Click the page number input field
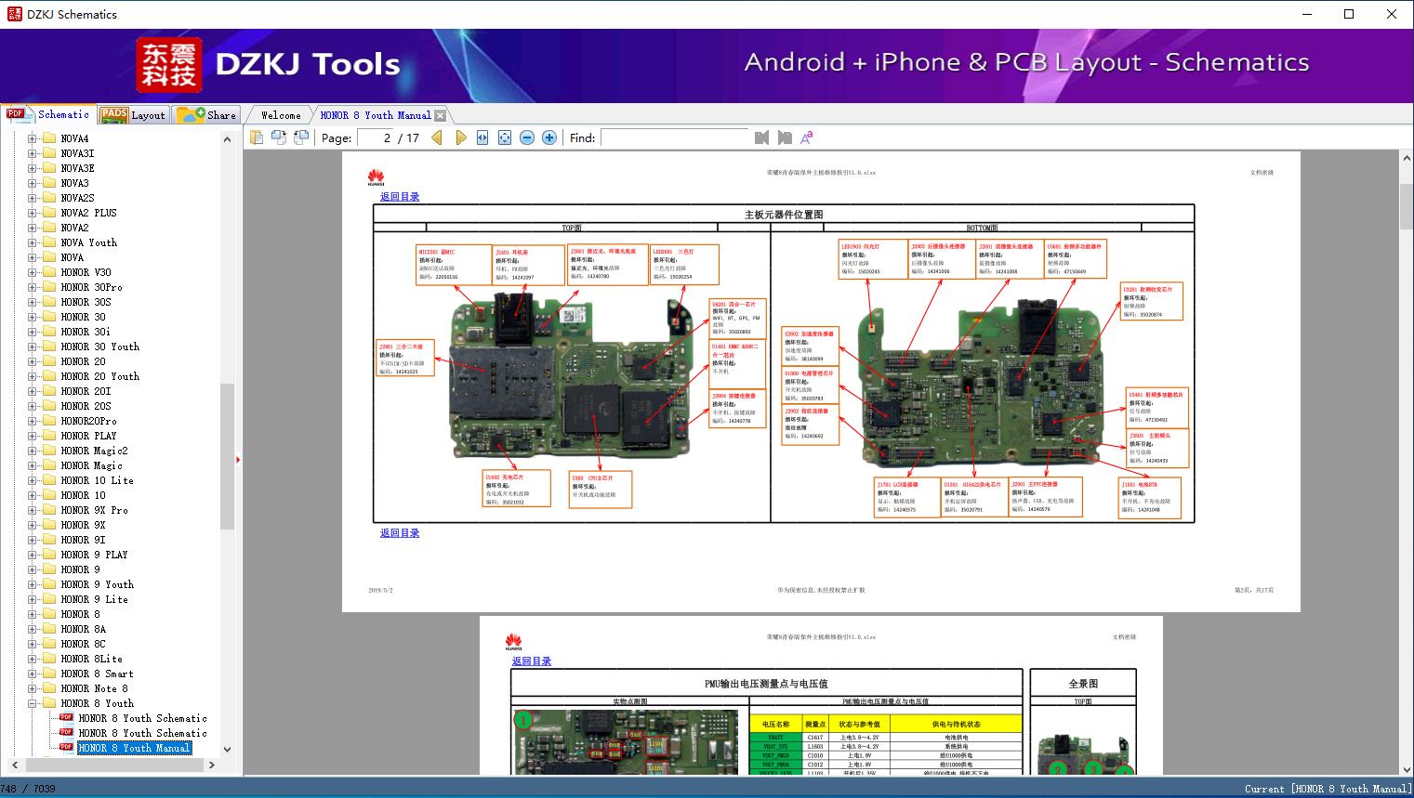 pos(375,137)
